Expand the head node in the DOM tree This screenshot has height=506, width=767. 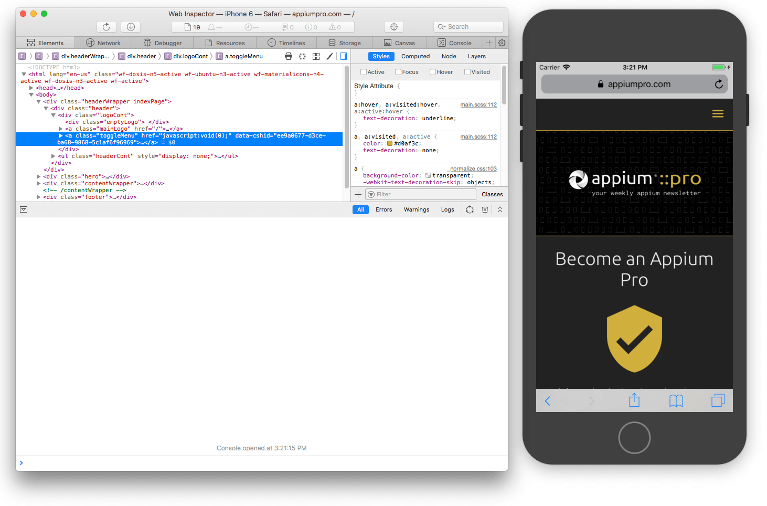(x=31, y=88)
